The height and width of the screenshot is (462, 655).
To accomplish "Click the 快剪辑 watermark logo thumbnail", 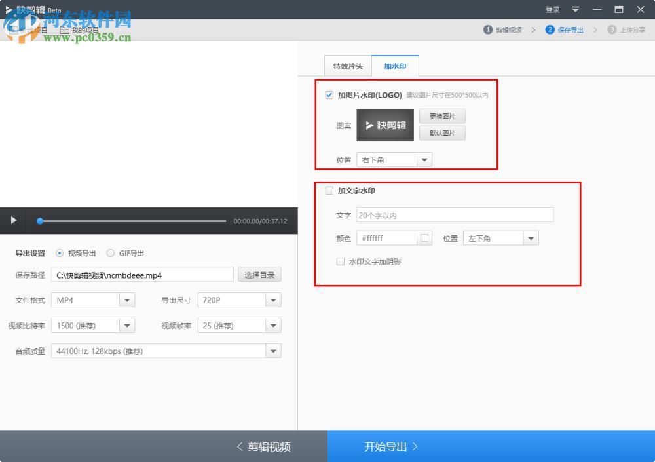I will pyautogui.click(x=385, y=125).
